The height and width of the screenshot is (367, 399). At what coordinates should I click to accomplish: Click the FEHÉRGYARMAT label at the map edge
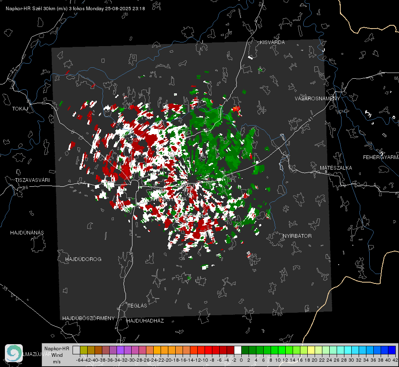click(381, 157)
